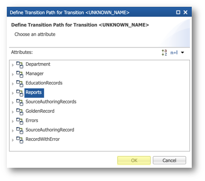Toggle the n+l name/label display
Screen dimensions: 205x181
tap(174, 53)
